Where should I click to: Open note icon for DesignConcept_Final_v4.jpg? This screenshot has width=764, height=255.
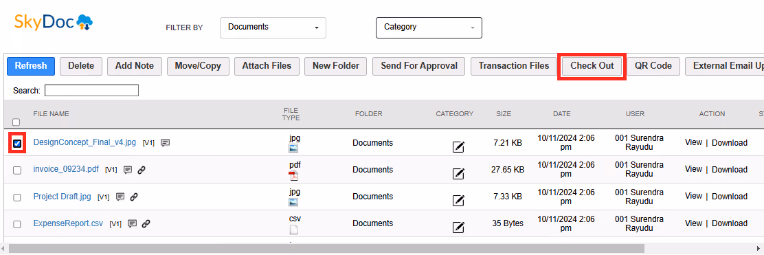pyautogui.click(x=165, y=143)
